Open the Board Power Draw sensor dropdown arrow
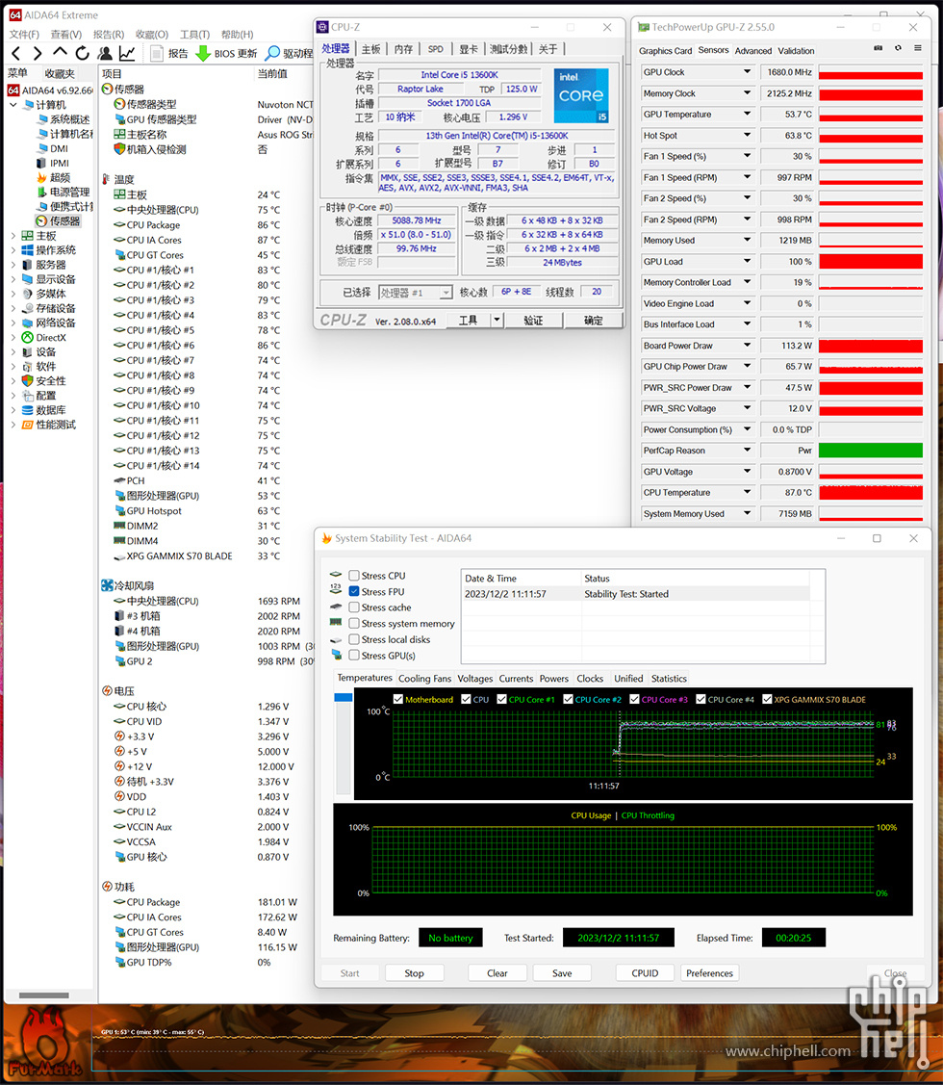943x1085 pixels. [x=748, y=346]
